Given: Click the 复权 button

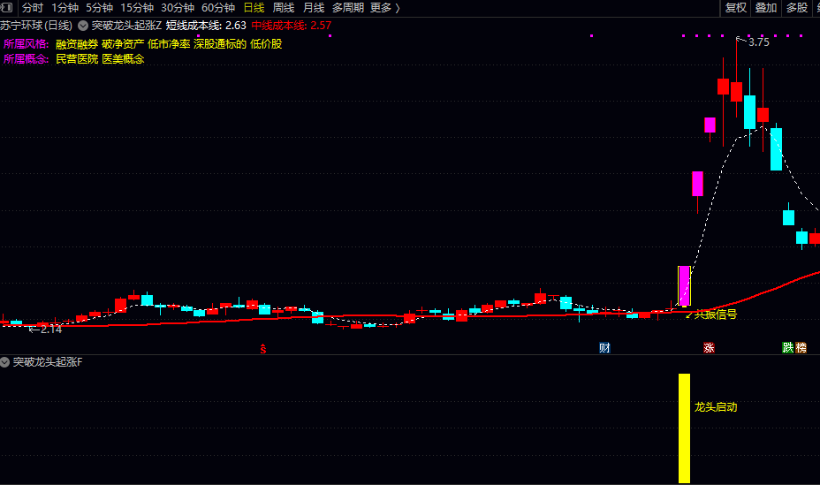Looking at the screenshot, I should pos(736,8).
